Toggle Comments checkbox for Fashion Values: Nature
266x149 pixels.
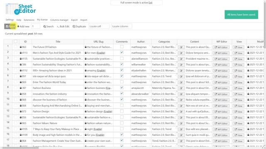[x=122, y=123]
